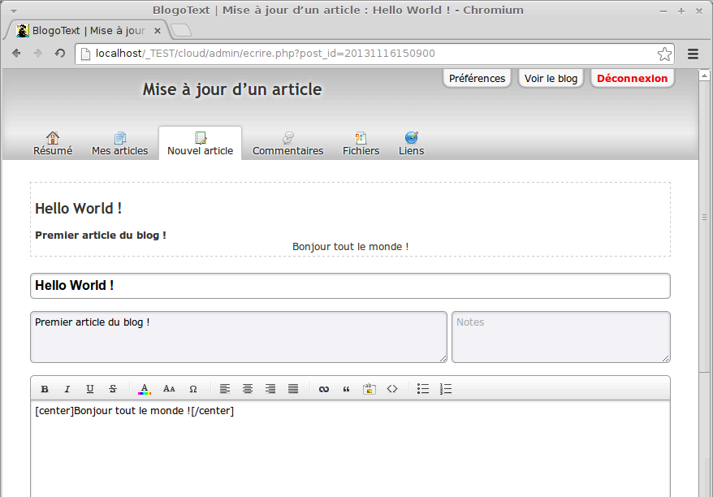The image size is (713, 497).
Task: Open the text color picker
Action: [145, 389]
